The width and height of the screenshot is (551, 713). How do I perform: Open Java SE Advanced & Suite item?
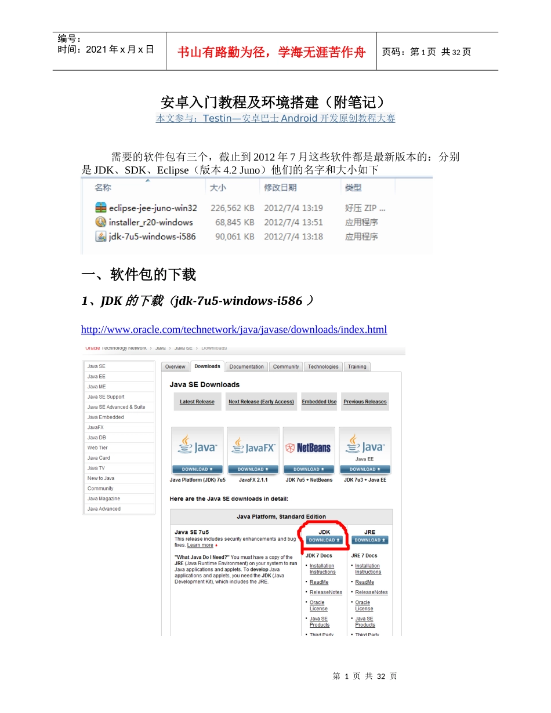pos(119,407)
